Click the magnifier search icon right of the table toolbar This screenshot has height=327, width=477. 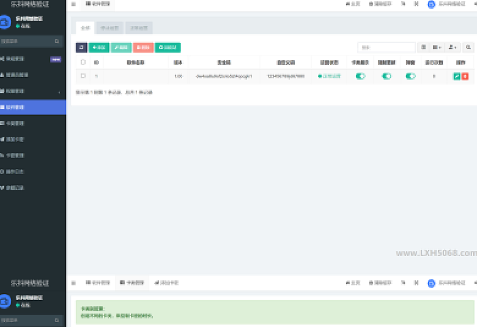pyautogui.click(x=468, y=47)
